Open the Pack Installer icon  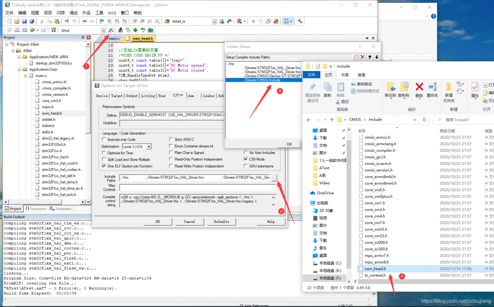pos(151,30)
